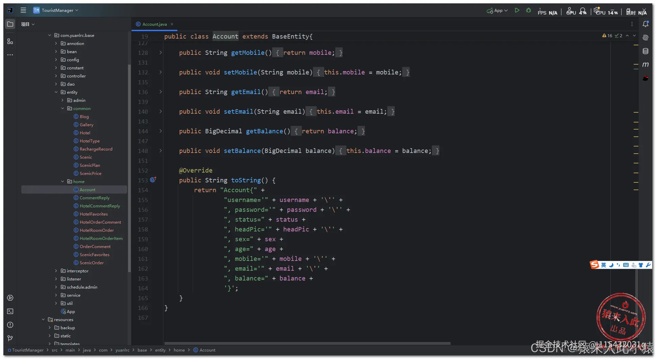This screenshot has height=359, width=656.
Task: Expand the service package
Action: click(56, 295)
